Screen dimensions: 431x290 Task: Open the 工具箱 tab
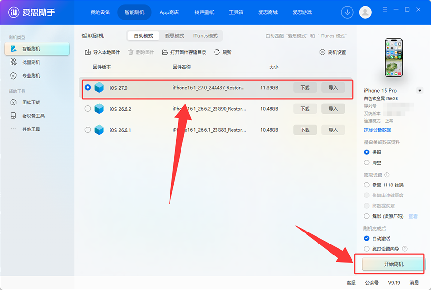[x=236, y=12]
